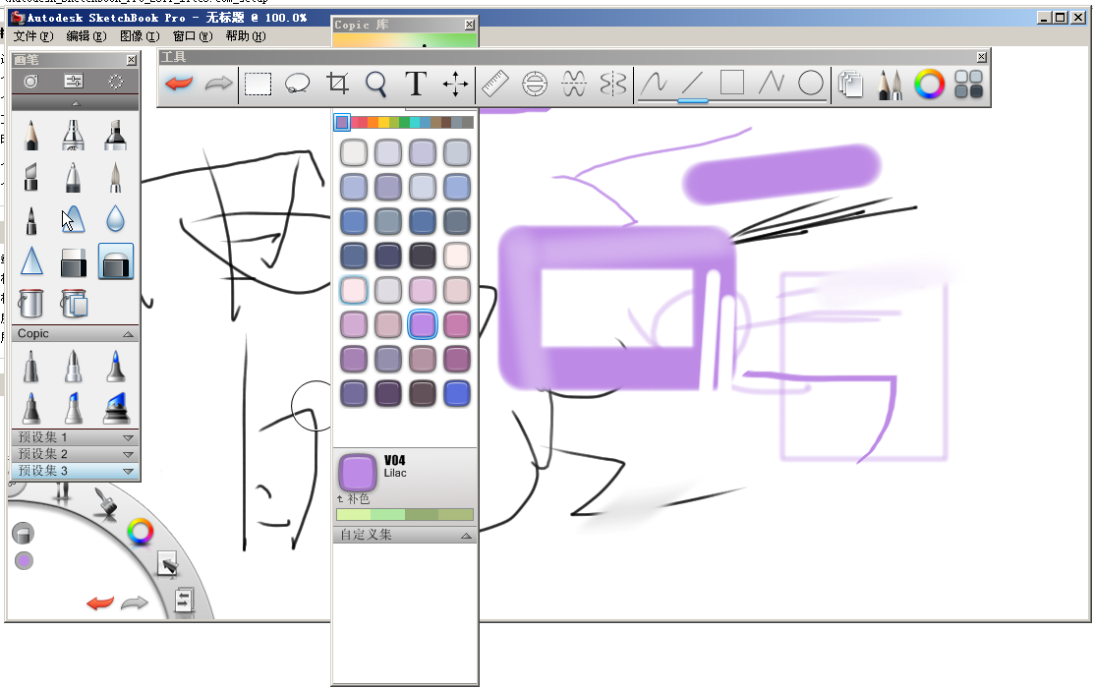Screen dimensions: 1093x688
Task: Select the paint bucket flood fill
Action: pos(30,304)
